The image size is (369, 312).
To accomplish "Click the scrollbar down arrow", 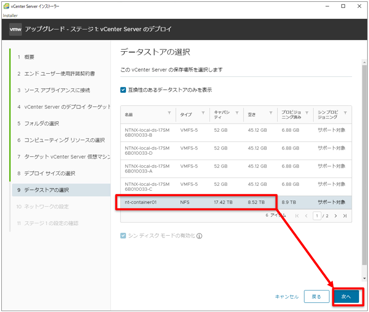I will [364, 279].
